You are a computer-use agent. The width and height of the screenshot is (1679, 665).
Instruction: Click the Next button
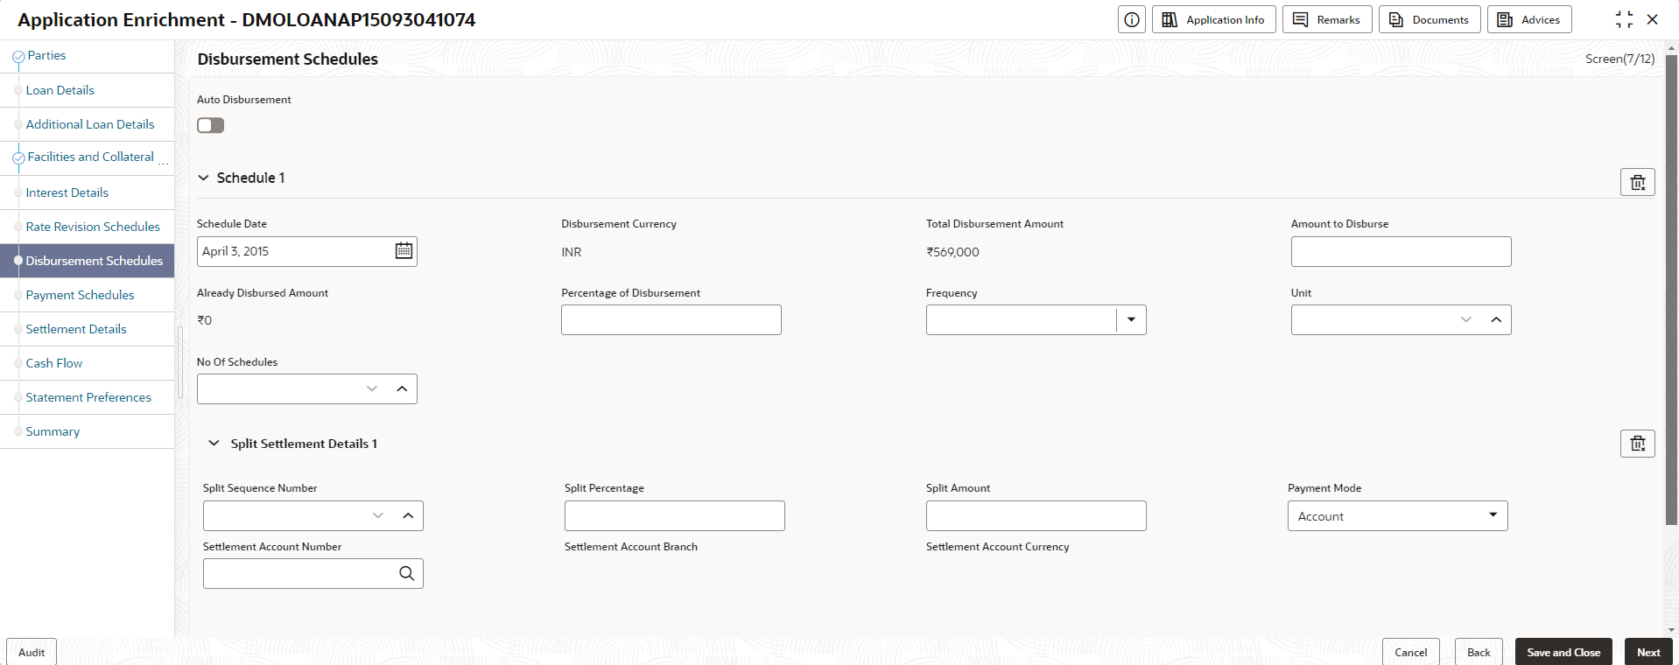coord(1647,652)
